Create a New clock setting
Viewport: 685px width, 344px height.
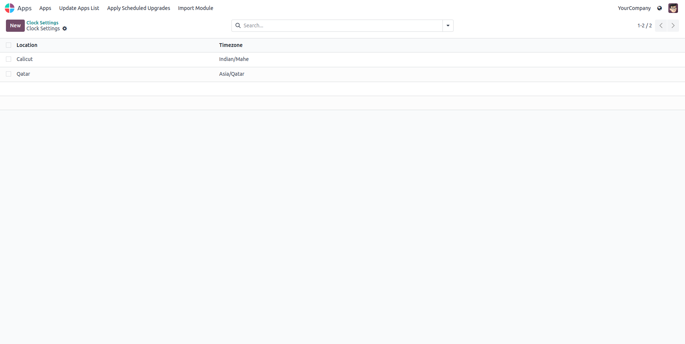coord(15,25)
